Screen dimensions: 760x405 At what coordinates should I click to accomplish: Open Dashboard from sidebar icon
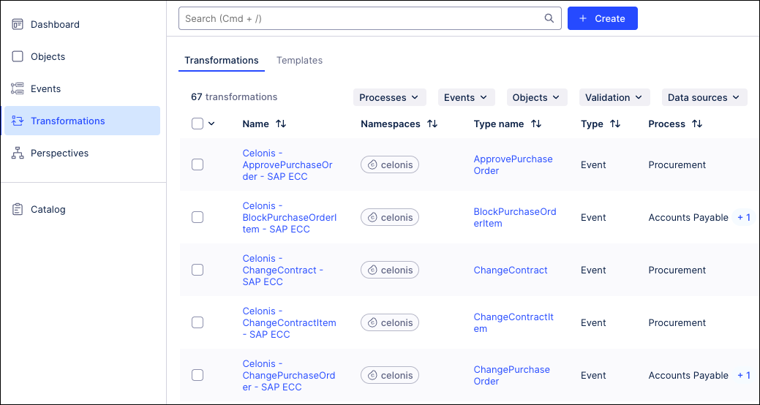[18, 24]
